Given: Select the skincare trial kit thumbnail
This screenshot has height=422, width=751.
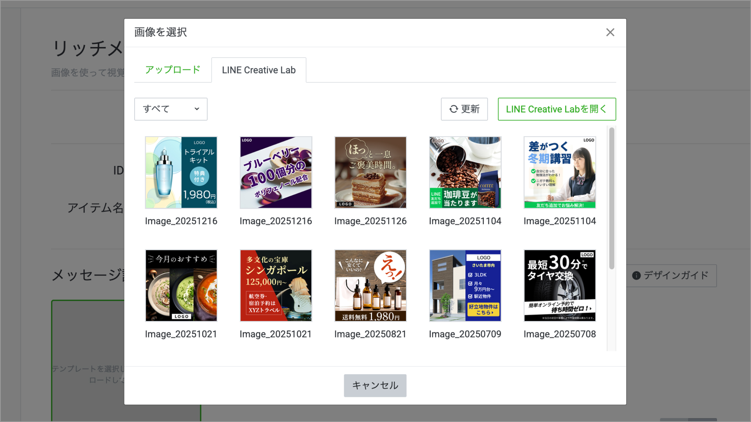Looking at the screenshot, I should (181, 173).
